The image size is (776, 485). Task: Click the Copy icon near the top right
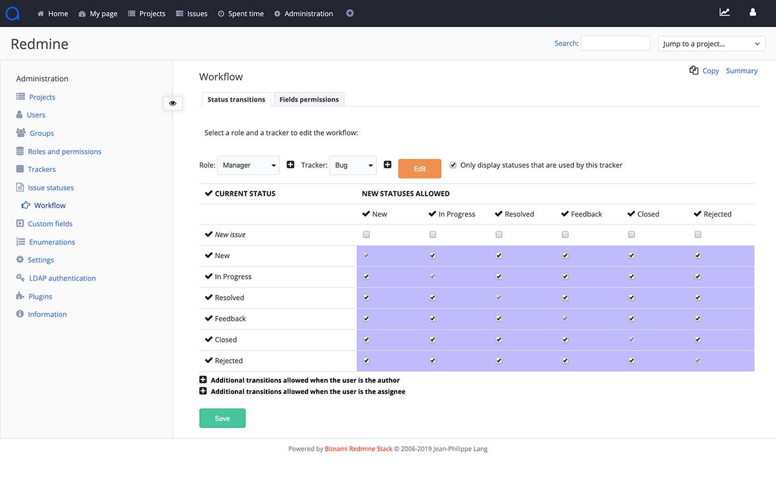pyautogui.click(x=694, y=70)
